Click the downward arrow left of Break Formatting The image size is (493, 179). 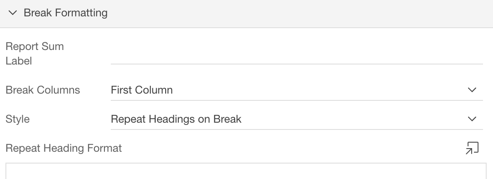pos(13,13)
